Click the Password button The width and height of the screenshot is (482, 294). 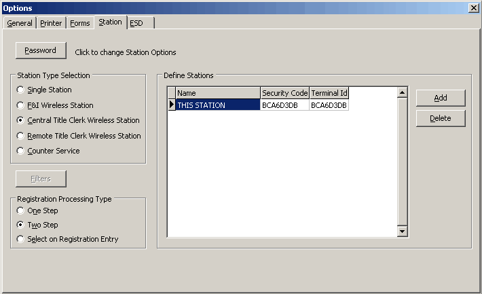pyautogui.click(x=41, y=50)
